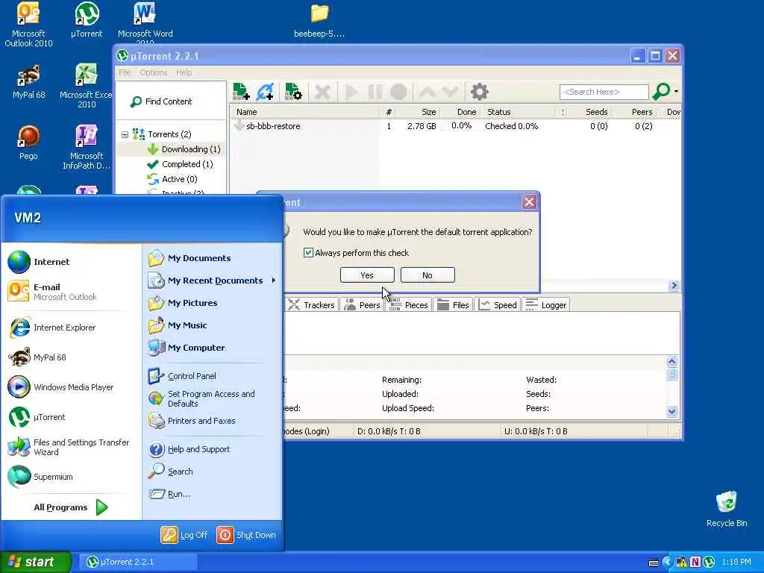The height and width of the screenshot is (573, 764).
Task: Select Active (0) category
Action: (x=172, y=179)
